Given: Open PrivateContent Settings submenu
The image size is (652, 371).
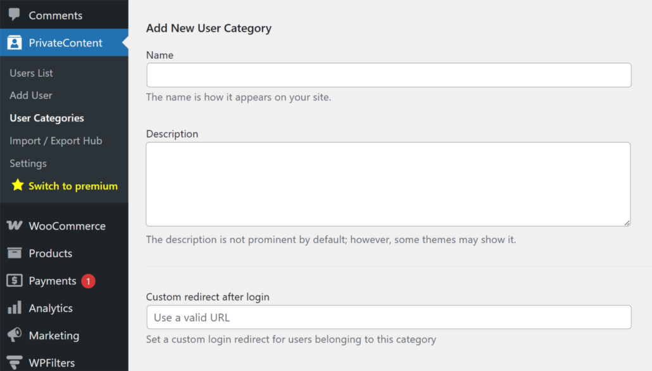Looking at the screenshot, I should [x=28, y=163].
